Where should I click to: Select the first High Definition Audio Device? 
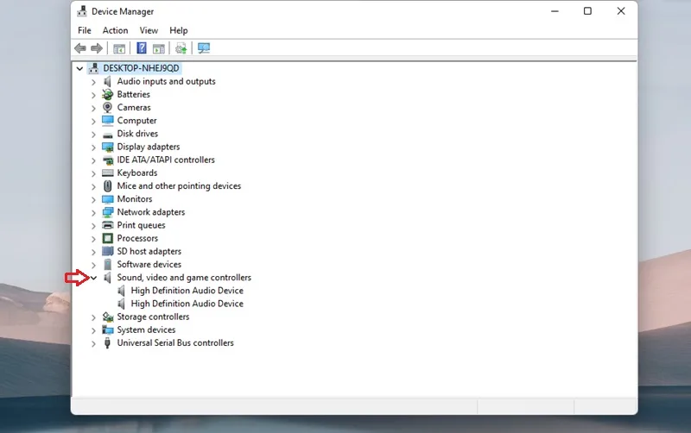[x=187, y=291]
